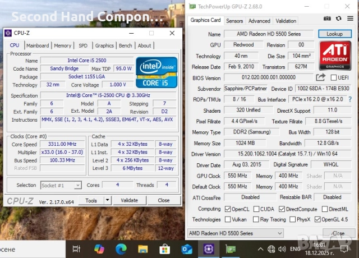Open the GPU selector dropdown in GPU-Z
The width and height of the screenshot is (359, 258).
pyautogui.click(x=236, y=233)
